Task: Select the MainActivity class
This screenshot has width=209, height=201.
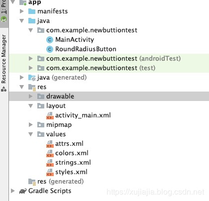Action: tap(75, 40)
